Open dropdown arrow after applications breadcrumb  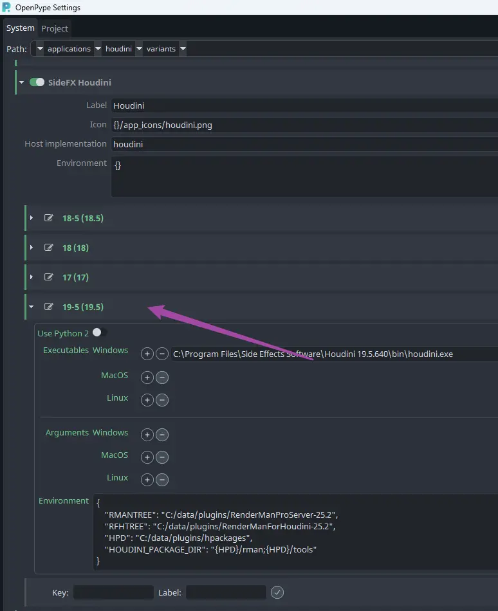tap(98, 49)
